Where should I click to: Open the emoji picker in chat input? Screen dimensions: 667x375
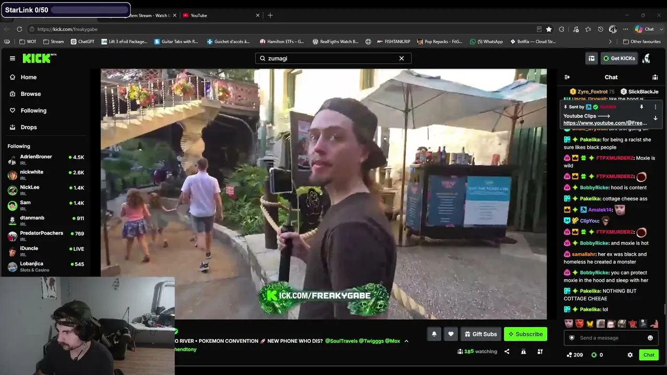pos(650,338)
